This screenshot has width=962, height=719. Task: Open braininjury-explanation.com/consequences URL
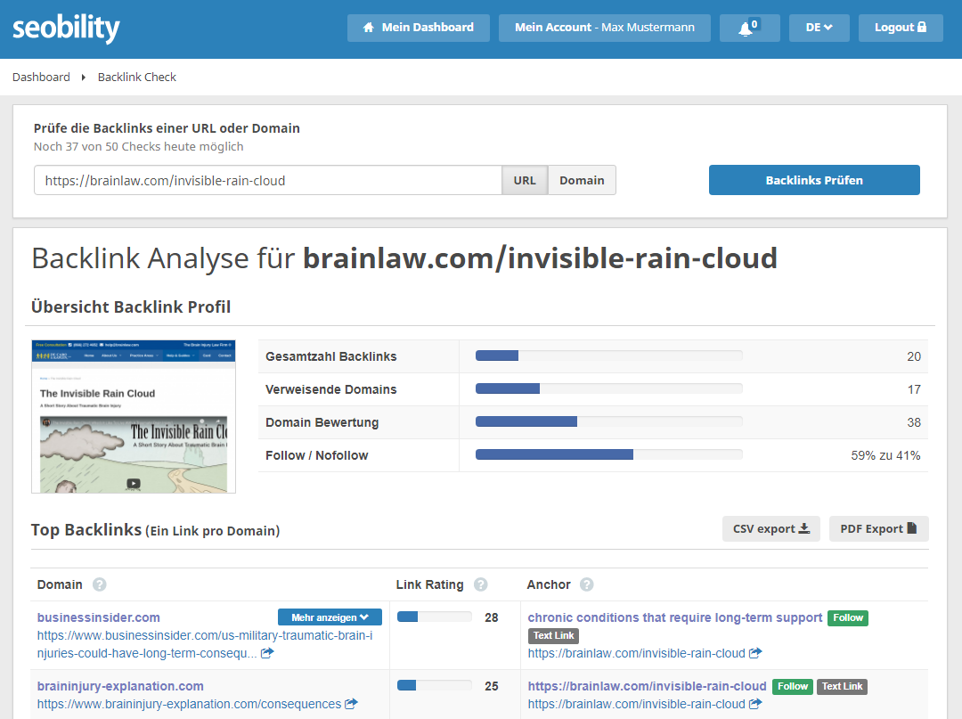click(x=189, y=704)
